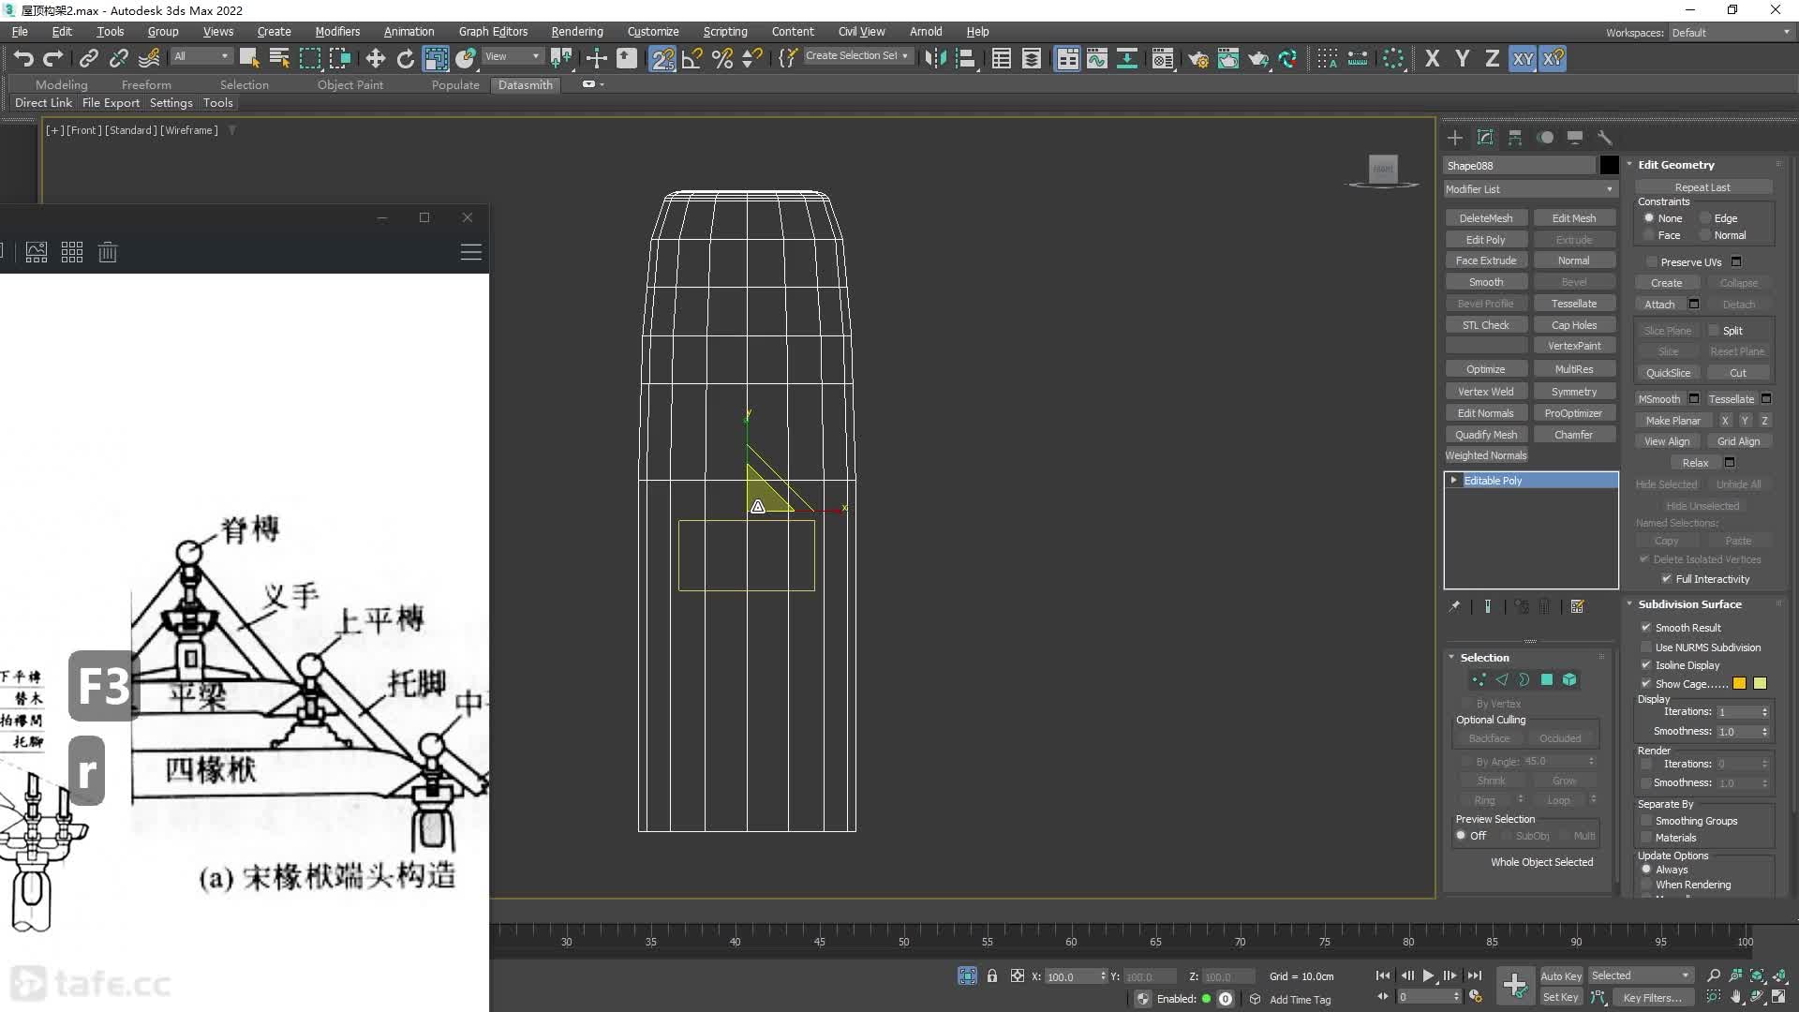This screenshot has width=1799, height=1012.
Task: Collapse the Selection rollout
Action: pos(1484,657)
